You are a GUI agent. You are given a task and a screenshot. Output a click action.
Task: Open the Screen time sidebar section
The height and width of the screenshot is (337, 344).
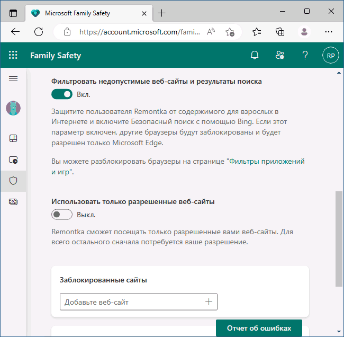(x=13, y=159)
